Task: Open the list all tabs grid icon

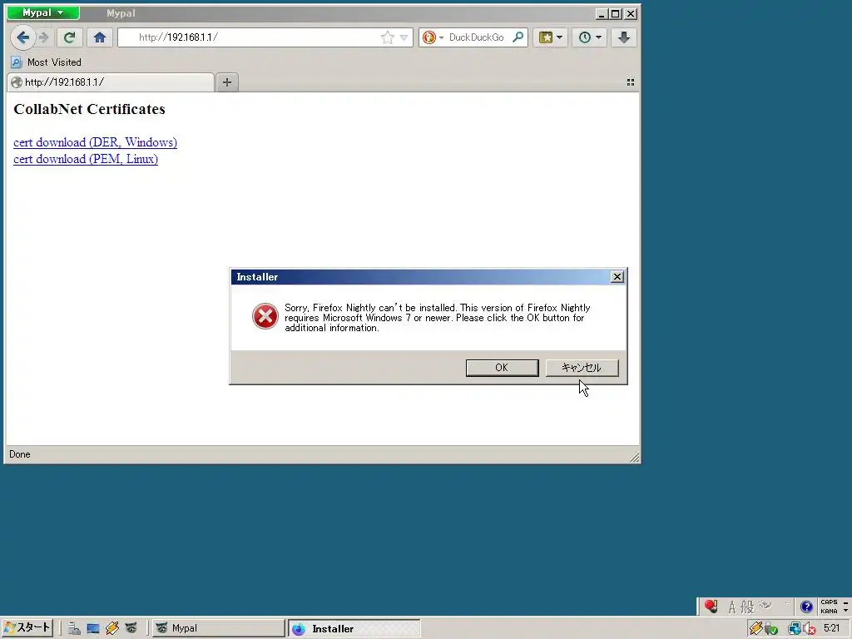Action: (x=631, y=82)
